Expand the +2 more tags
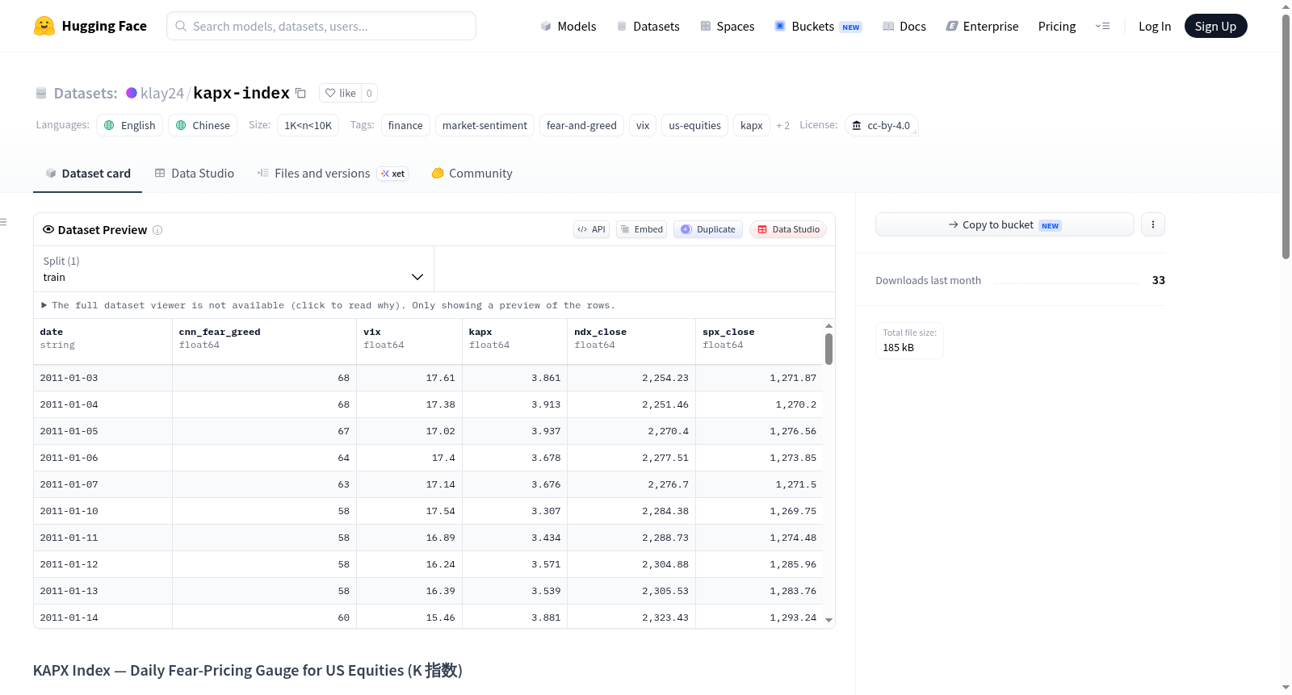The width and height of the screenshot is (1292, 695). 782,125
